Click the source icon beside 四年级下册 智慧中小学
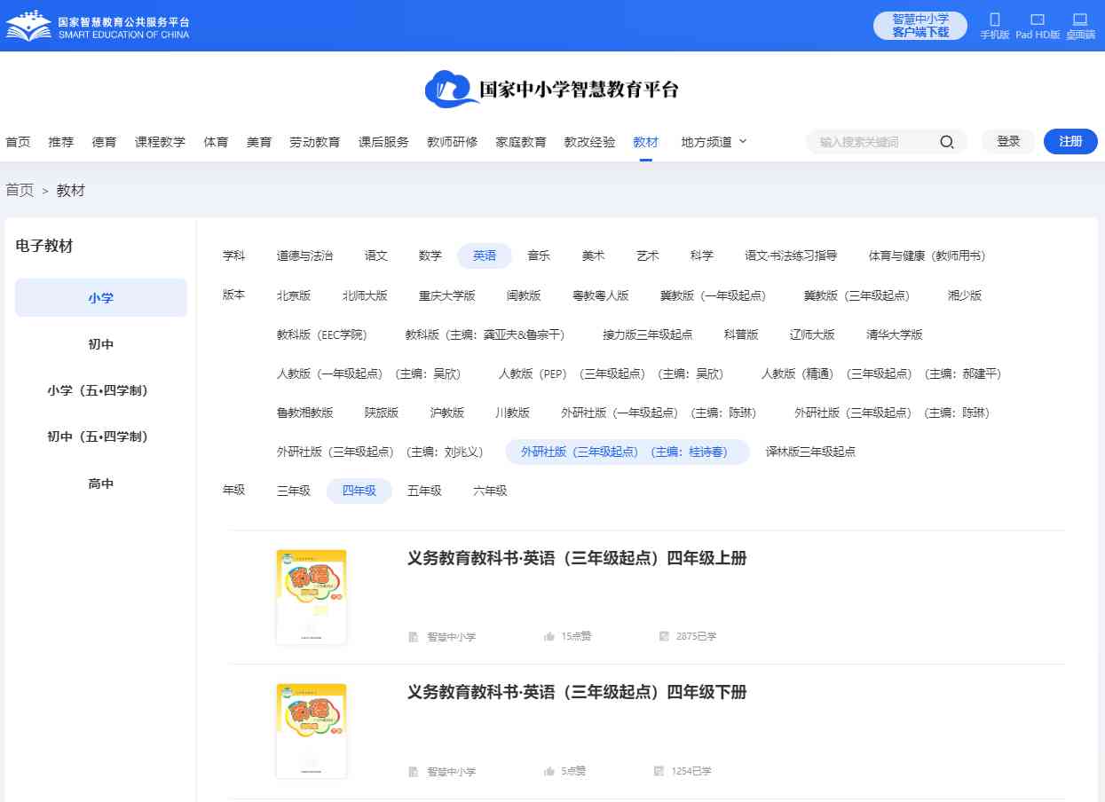 413,772
